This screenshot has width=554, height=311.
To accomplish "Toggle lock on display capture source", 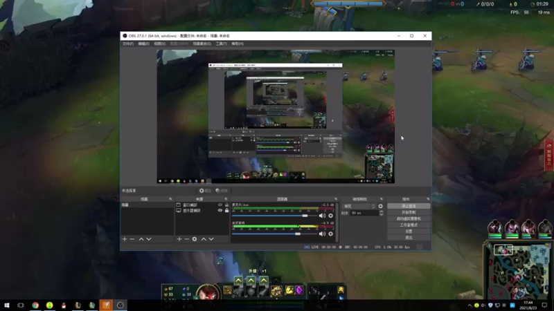I will (x=227, y=211).
